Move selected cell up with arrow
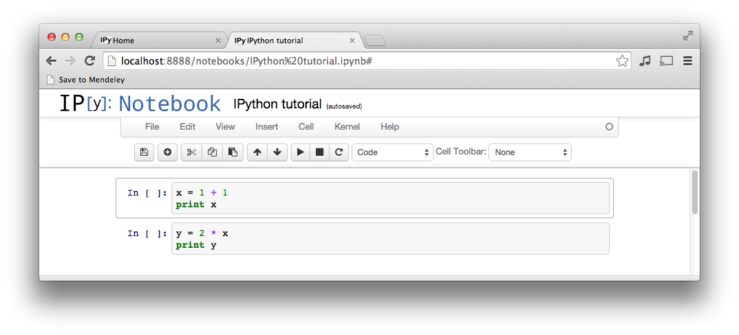 (257, 152)
